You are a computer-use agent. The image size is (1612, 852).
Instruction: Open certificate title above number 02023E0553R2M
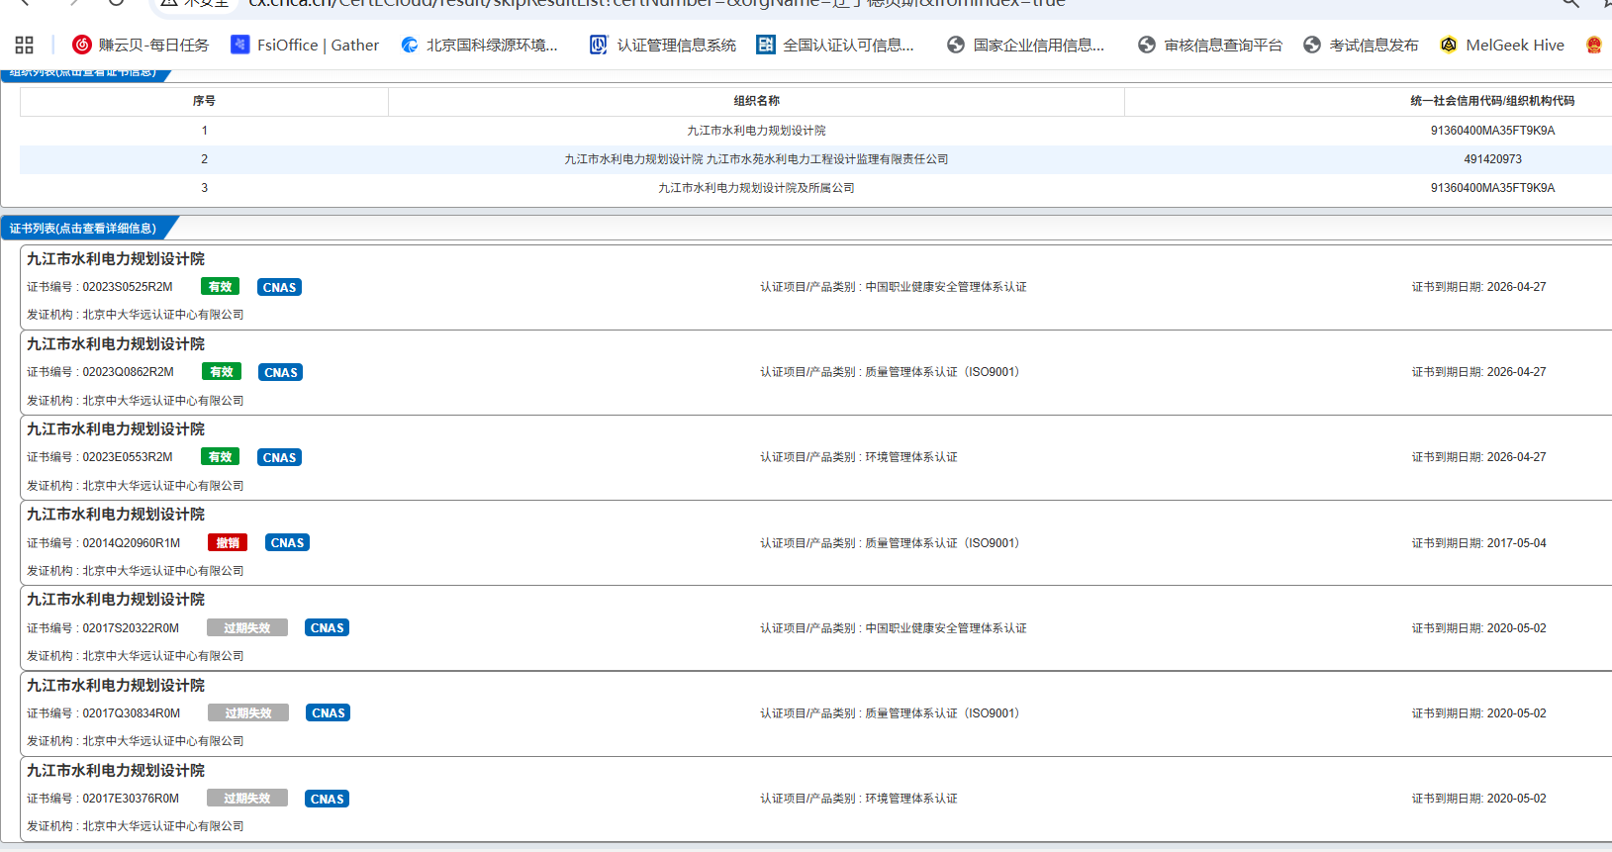coord(116,429)
